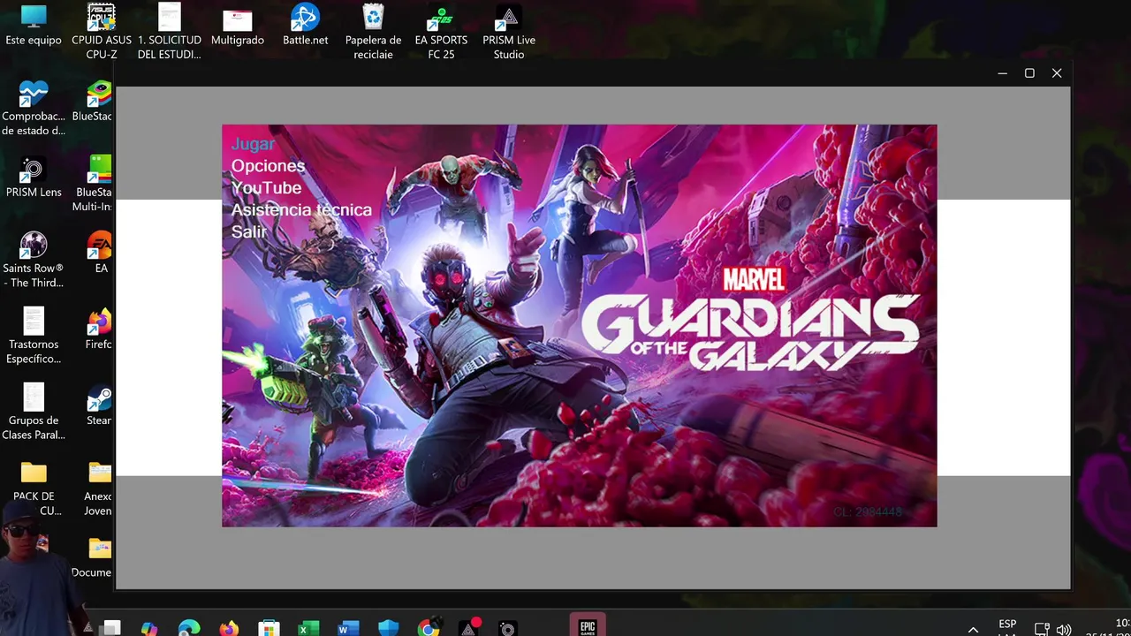Switch to PRISM Live Studio taskbar icon
The height and width of the screenshot is (636, 1131).
tap(468, 629)
